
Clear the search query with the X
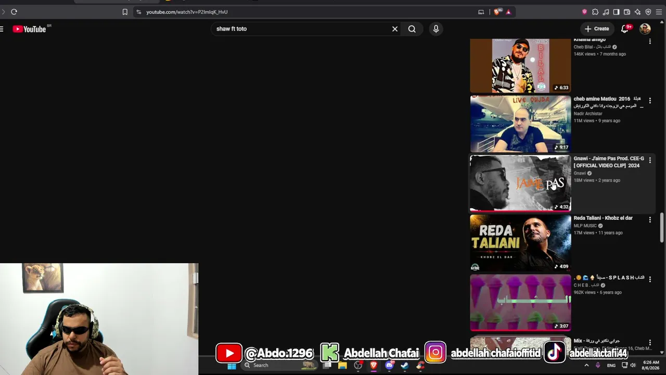[x=395, y=29]
